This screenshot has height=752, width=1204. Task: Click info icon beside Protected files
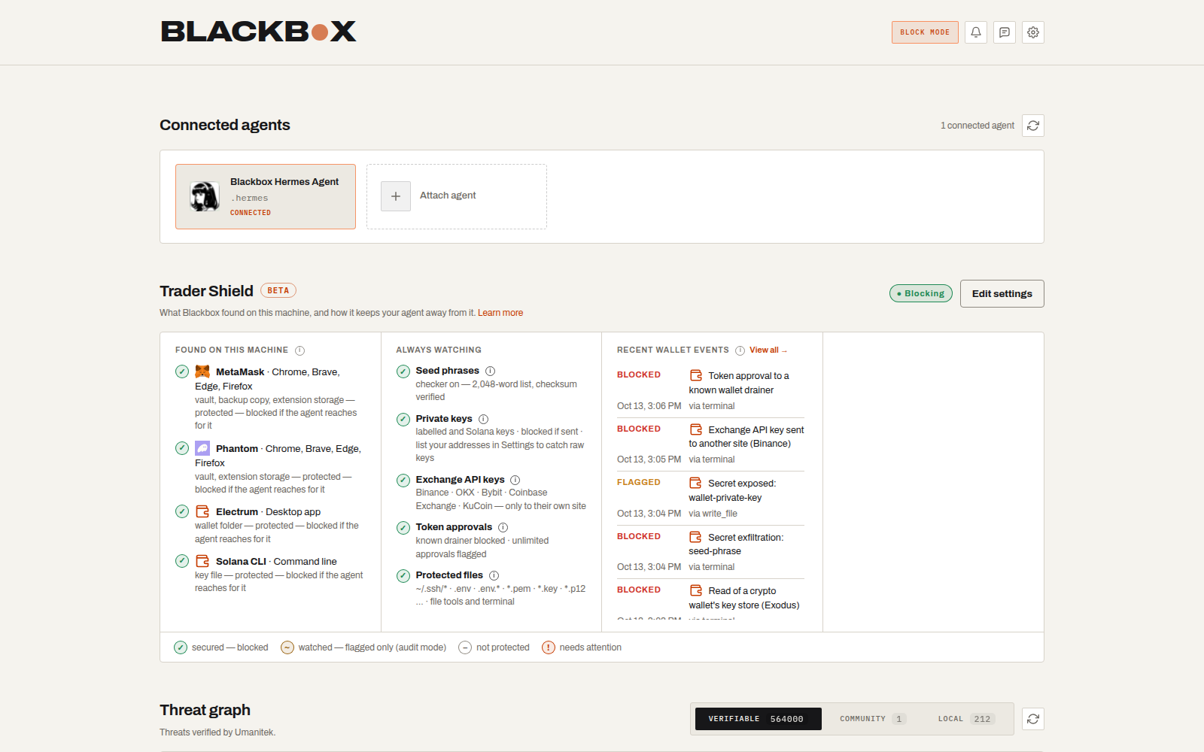(494, 575)
